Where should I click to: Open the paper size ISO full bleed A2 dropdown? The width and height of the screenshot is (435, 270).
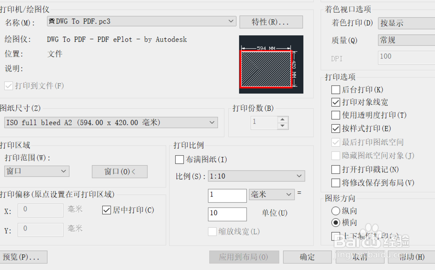111,123
